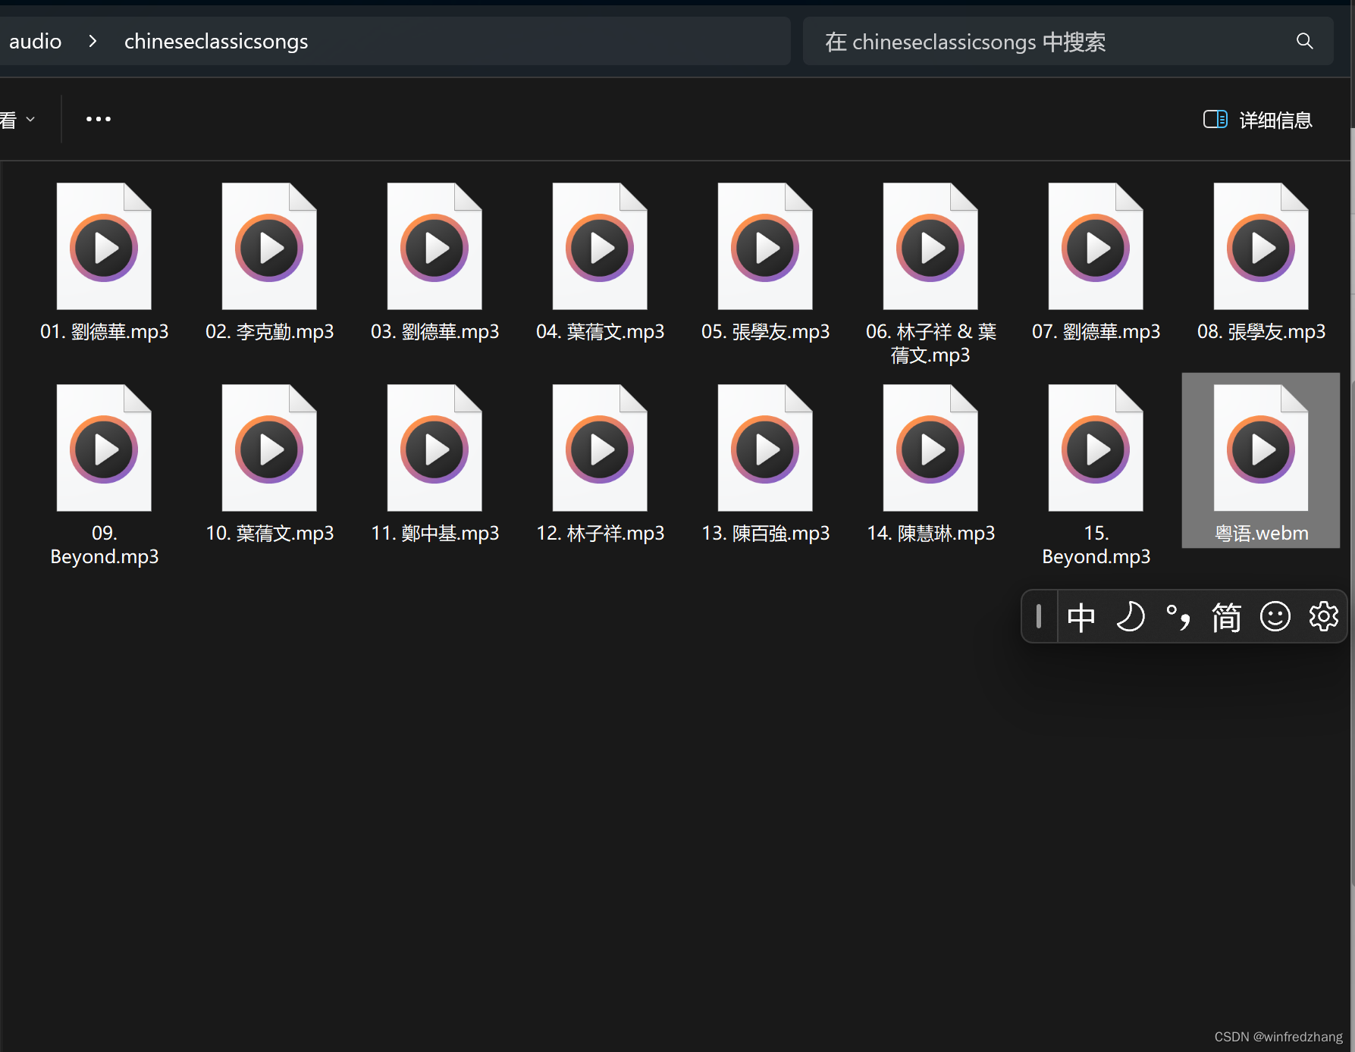Select the file 13. 陳百強.mp3

pyautogui.click(x=765, y=464)
